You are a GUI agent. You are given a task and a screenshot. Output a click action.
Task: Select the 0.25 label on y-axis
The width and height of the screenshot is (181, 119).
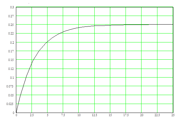[11, 25]
